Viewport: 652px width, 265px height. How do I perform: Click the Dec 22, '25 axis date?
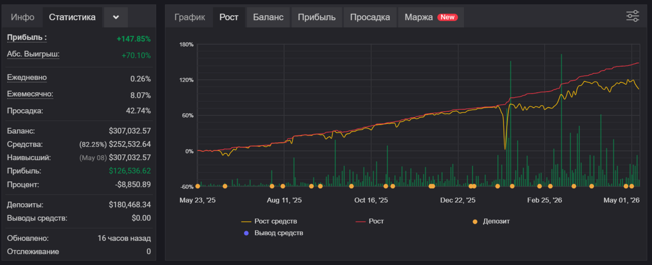458,200
